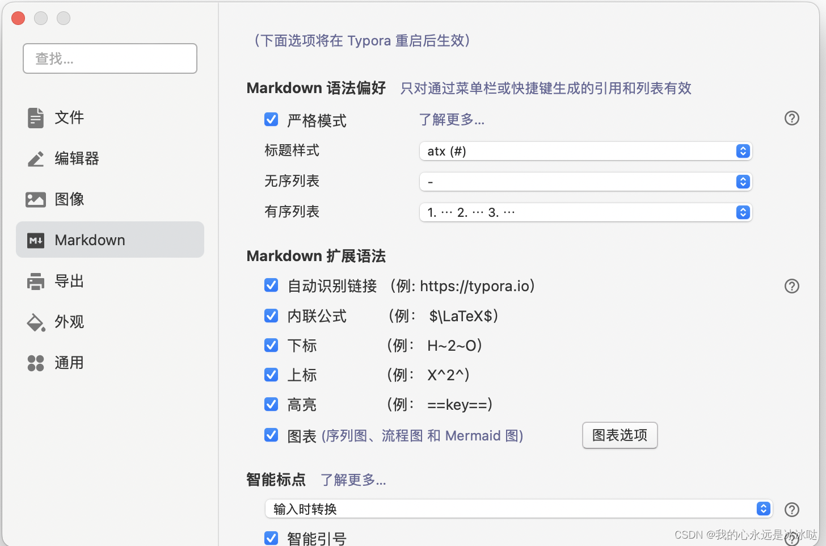
Task: Click the 有序列表 label
Action: [x=292, y=212]
